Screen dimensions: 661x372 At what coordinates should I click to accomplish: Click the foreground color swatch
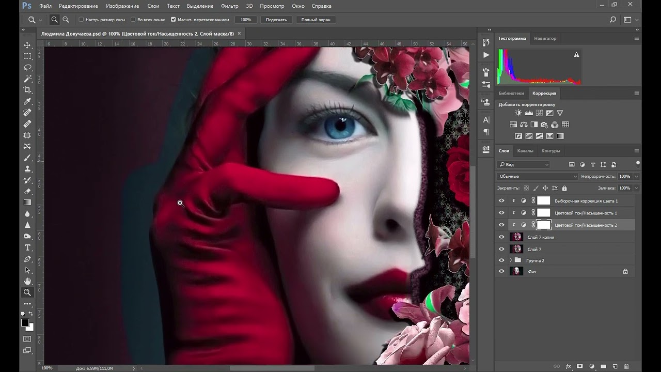pyautogui.click(x=25, y=323)
